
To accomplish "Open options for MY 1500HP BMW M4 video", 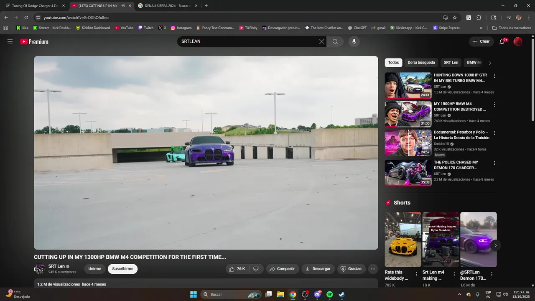I will tap(494, 105).
